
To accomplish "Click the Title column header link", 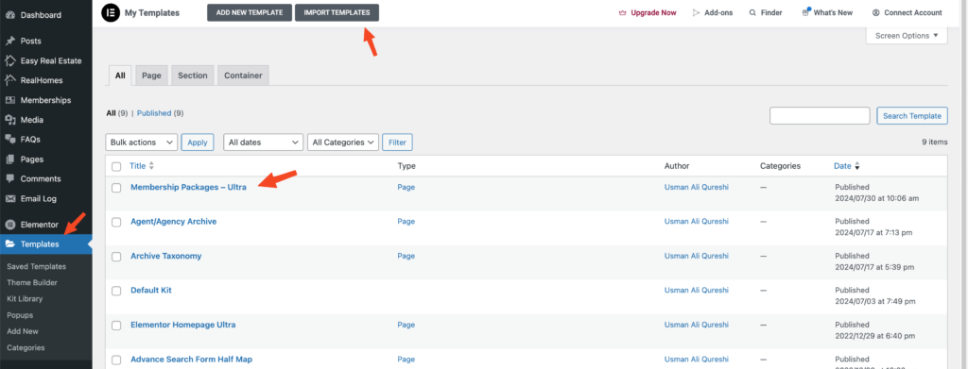I will coord(138,166).
